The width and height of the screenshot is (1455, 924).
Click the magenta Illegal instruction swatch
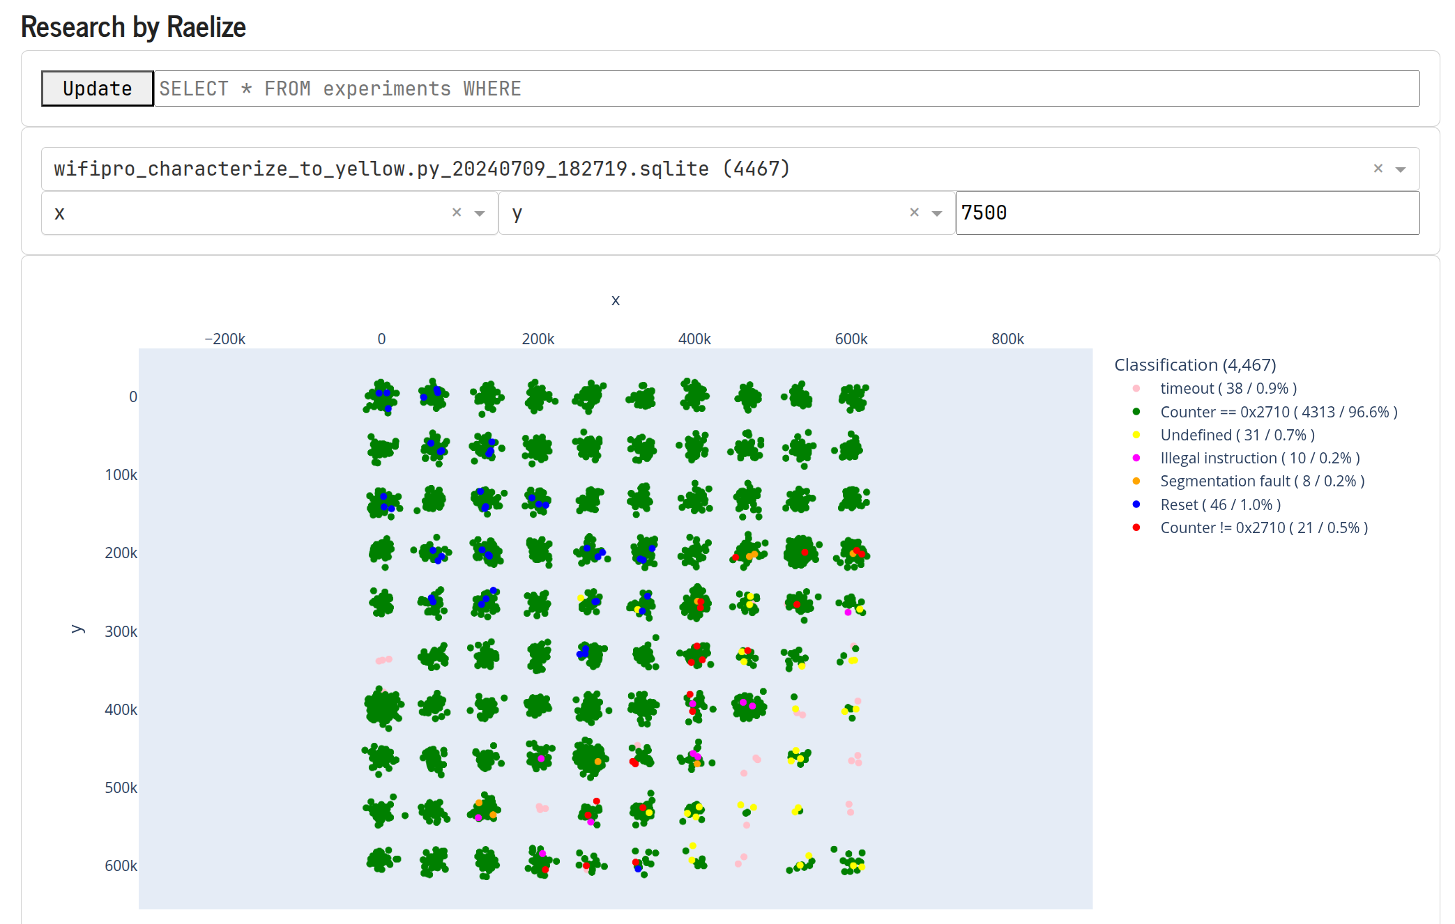[1136, 458]
